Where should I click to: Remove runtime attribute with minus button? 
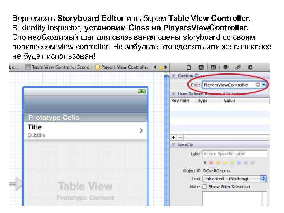click(x=180, y=138)
